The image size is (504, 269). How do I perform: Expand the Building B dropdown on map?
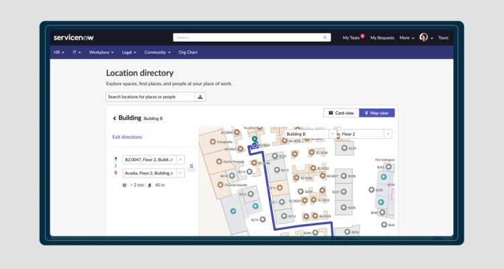point(333,134)
